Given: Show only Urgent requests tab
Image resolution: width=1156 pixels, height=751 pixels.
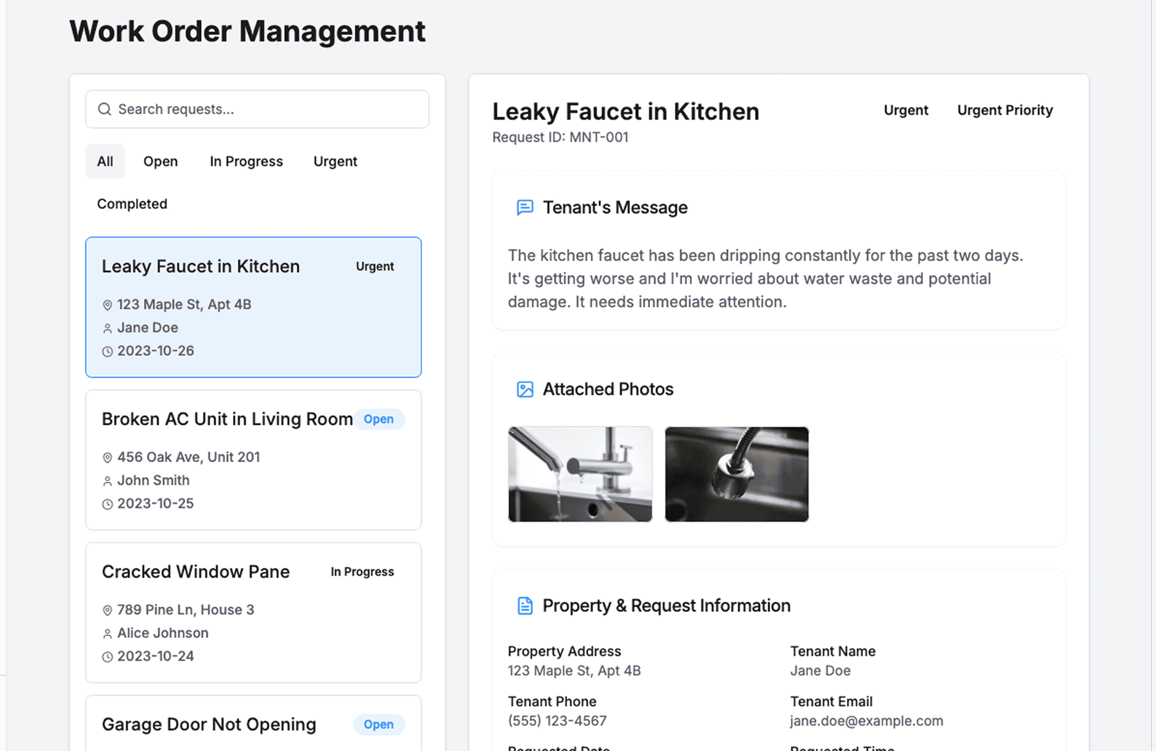Looking at the screenshot, I should point(335,161).
